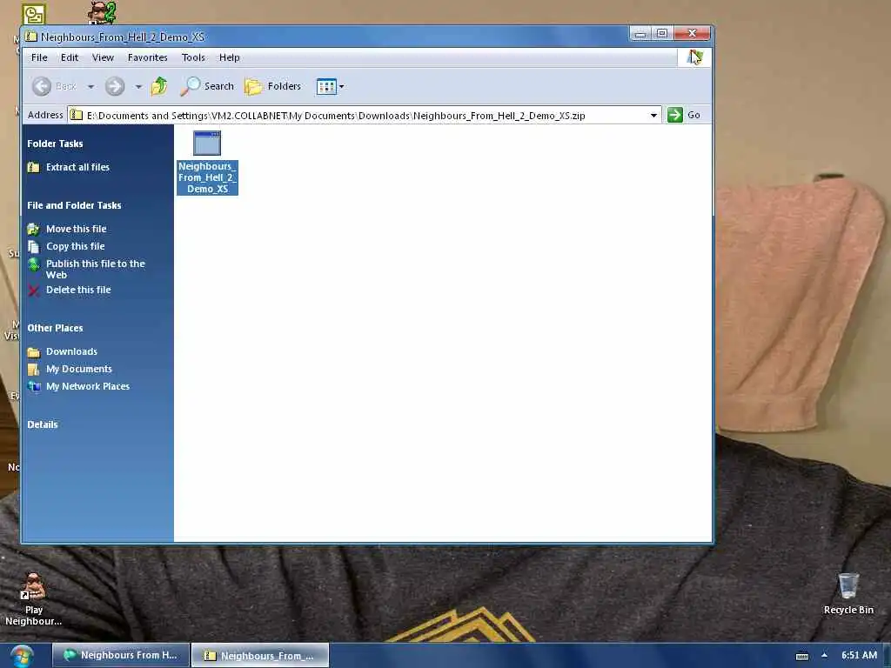891x668 pixels.
Task: Click the keyboard icon in system tray
Action: (801, 656)
